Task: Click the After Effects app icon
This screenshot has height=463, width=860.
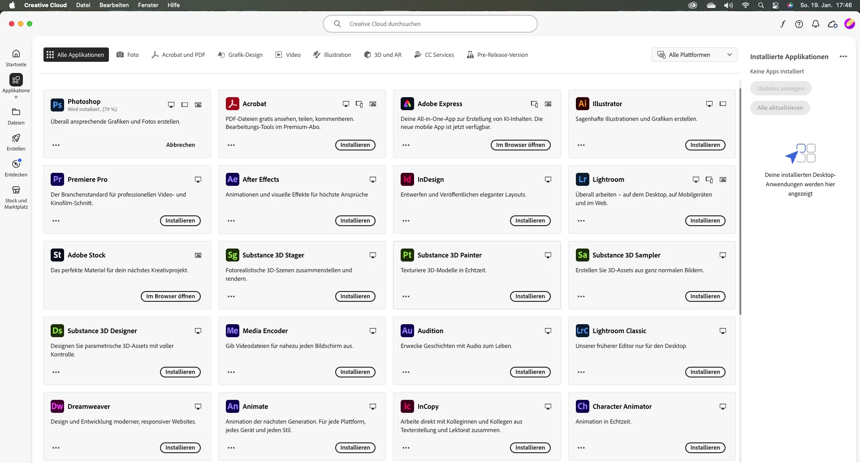Action: [232, 180]
